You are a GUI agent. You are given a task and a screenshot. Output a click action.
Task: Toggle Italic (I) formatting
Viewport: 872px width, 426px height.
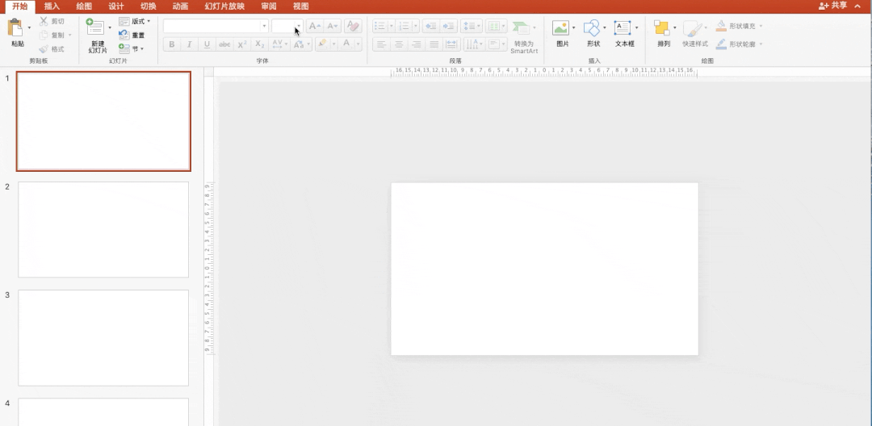[189, 44]
